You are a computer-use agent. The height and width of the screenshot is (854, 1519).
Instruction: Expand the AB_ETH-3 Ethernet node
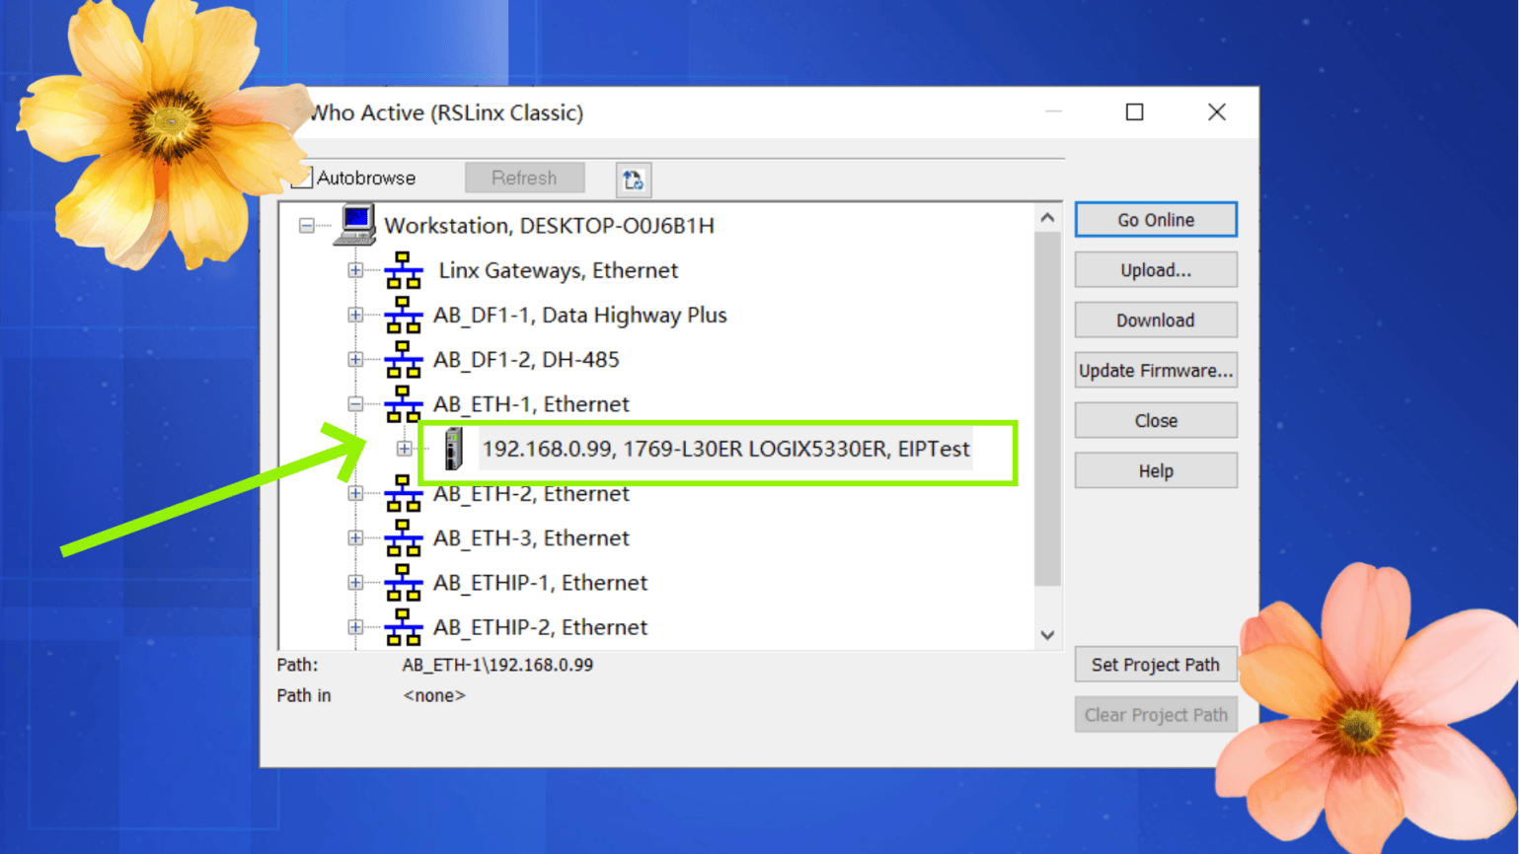tap(355, 537)
